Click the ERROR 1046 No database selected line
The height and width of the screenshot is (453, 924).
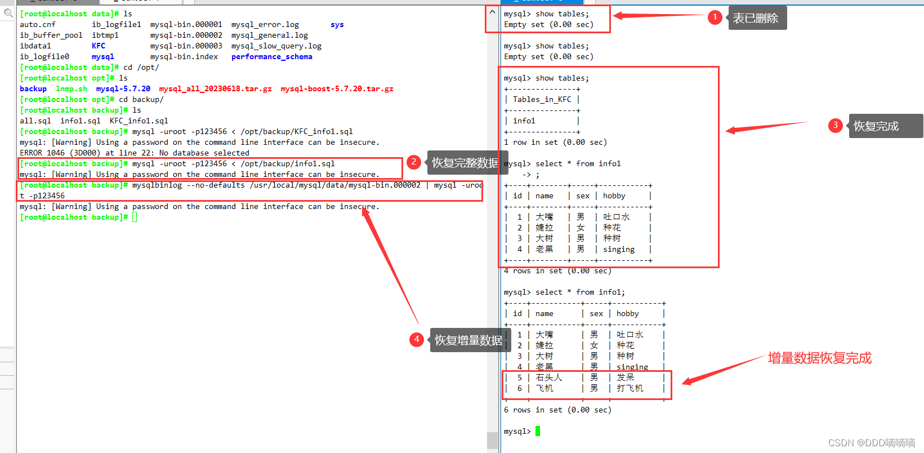(135, 153)
